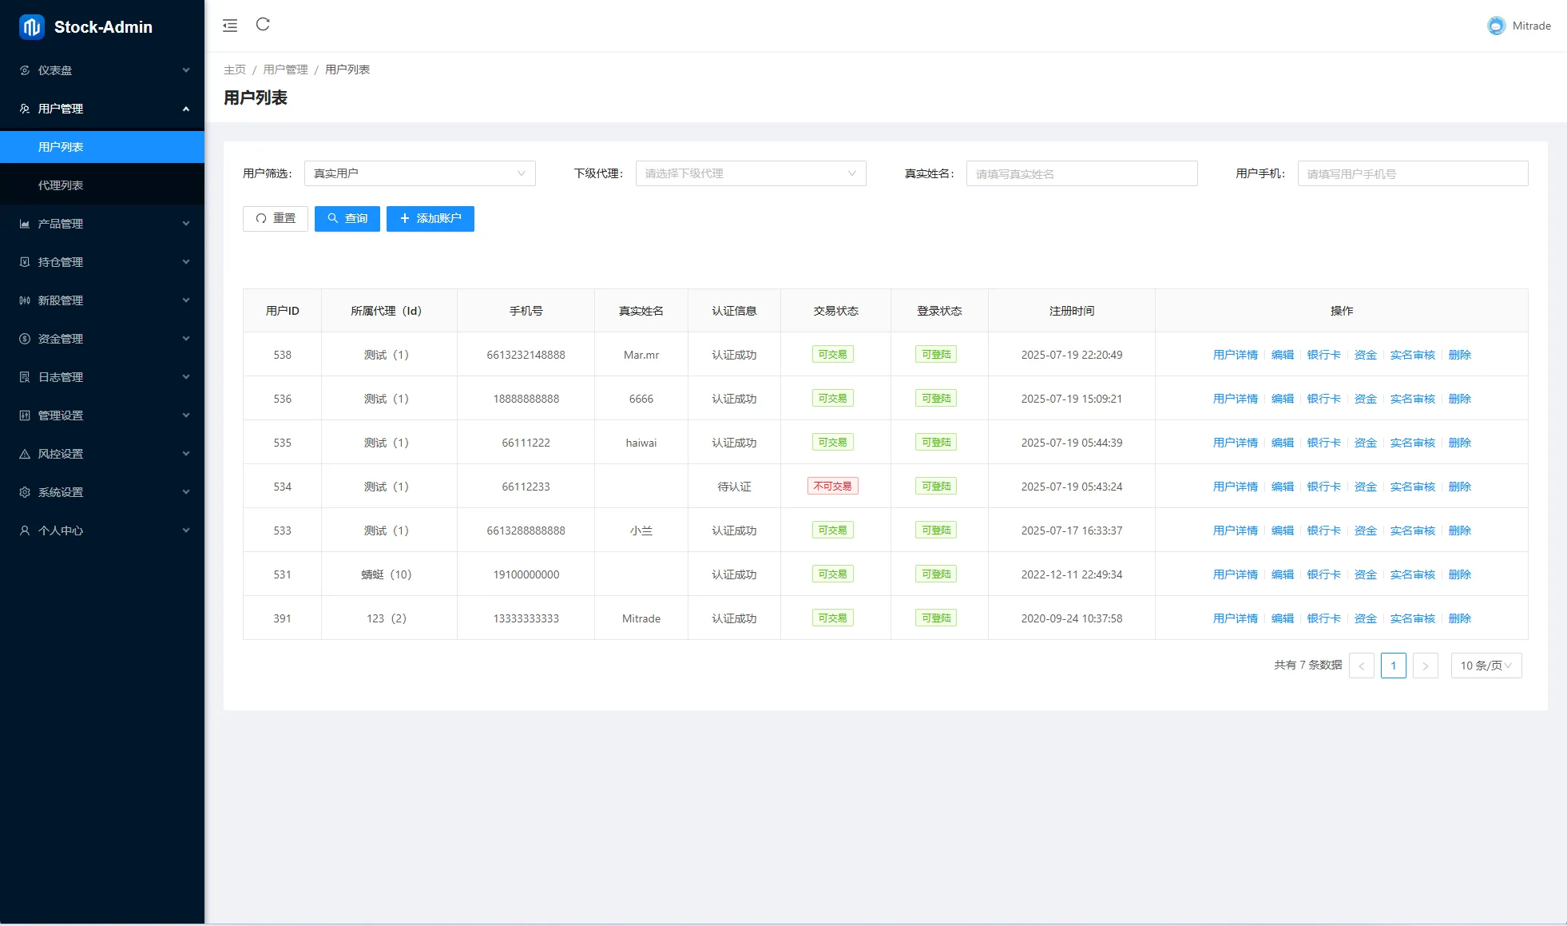Click the Mitrade user avatar icon

pyautogui.click(x=1496, y=26)
